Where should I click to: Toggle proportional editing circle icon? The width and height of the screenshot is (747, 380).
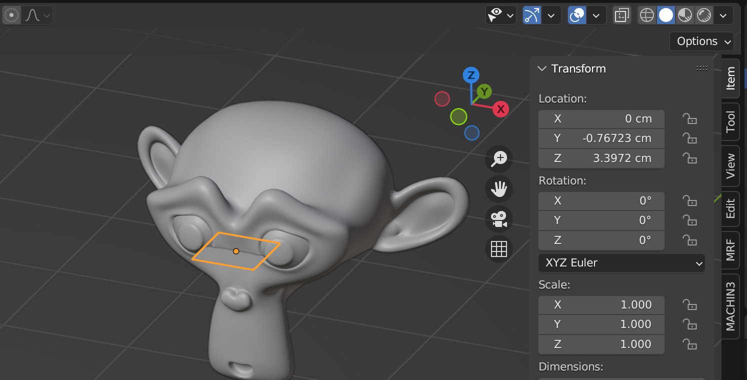pyautogui.click(x=11, y=15)
